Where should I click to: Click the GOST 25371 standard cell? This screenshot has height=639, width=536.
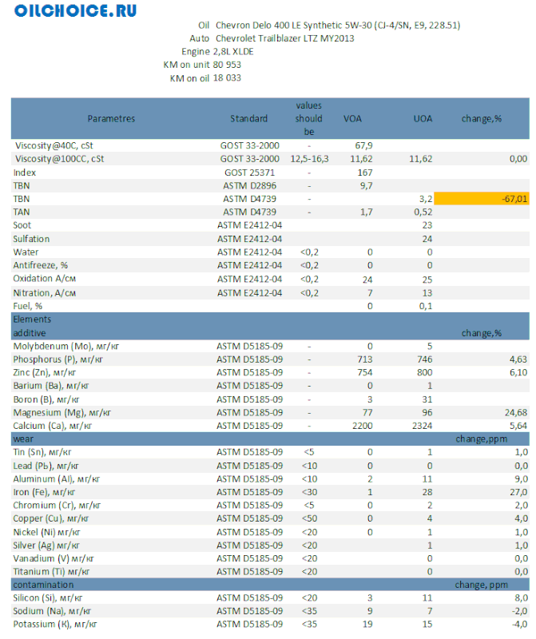click(x=249, y=173)
